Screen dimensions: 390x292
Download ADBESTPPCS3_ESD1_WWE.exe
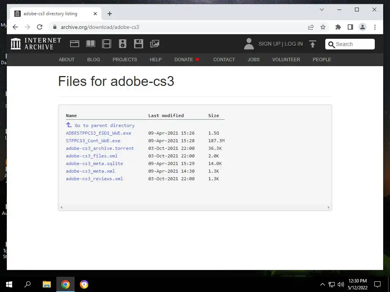coord(99,133)
